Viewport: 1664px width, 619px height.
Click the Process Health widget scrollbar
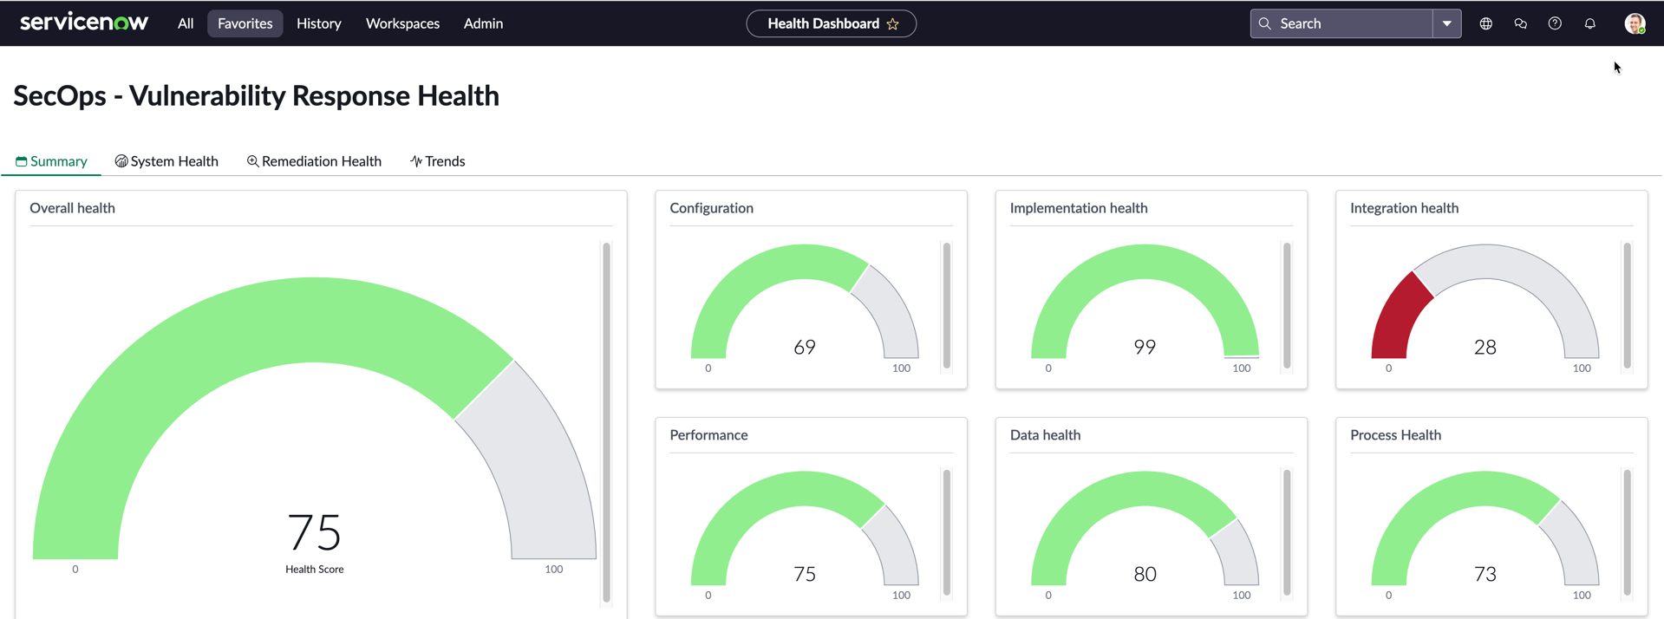[x=1627, y=532]
